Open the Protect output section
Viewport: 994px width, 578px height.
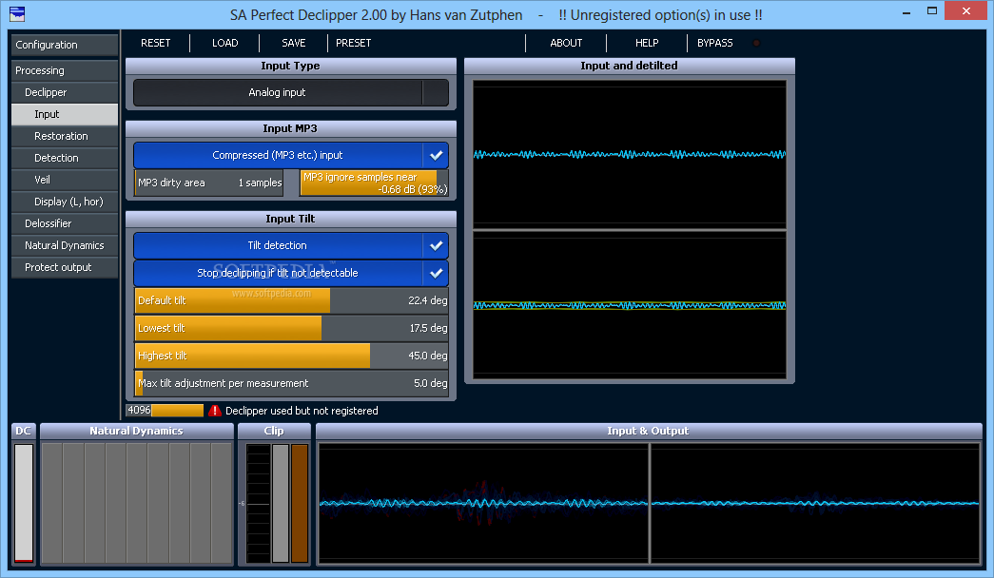click(x=65, y=267)
